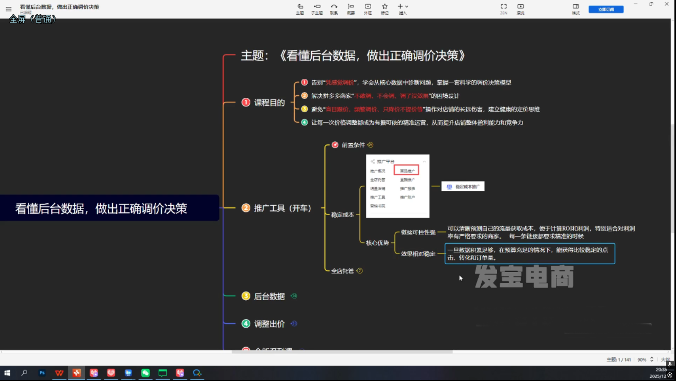The image size is (676, 381).
Task: Select first 课程目的 point about 凭感觉调价
Action: tap(411, 83)
